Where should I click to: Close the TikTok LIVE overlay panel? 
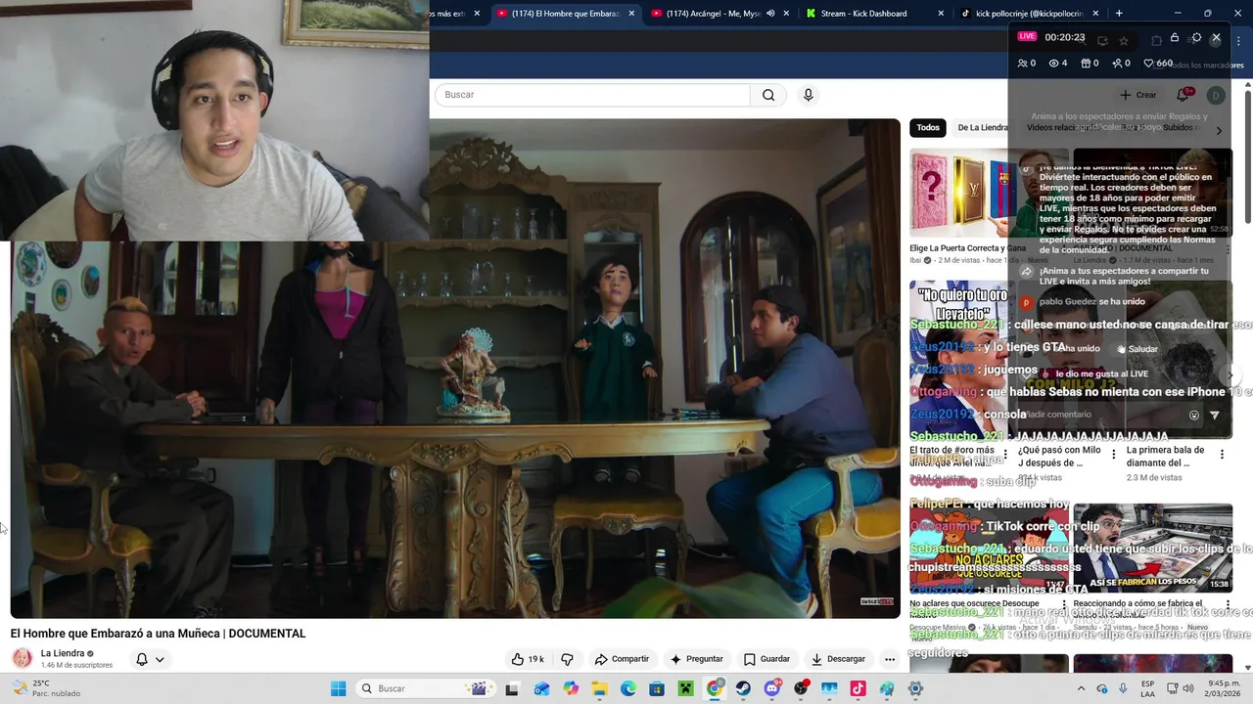[x=1216, y=37]
